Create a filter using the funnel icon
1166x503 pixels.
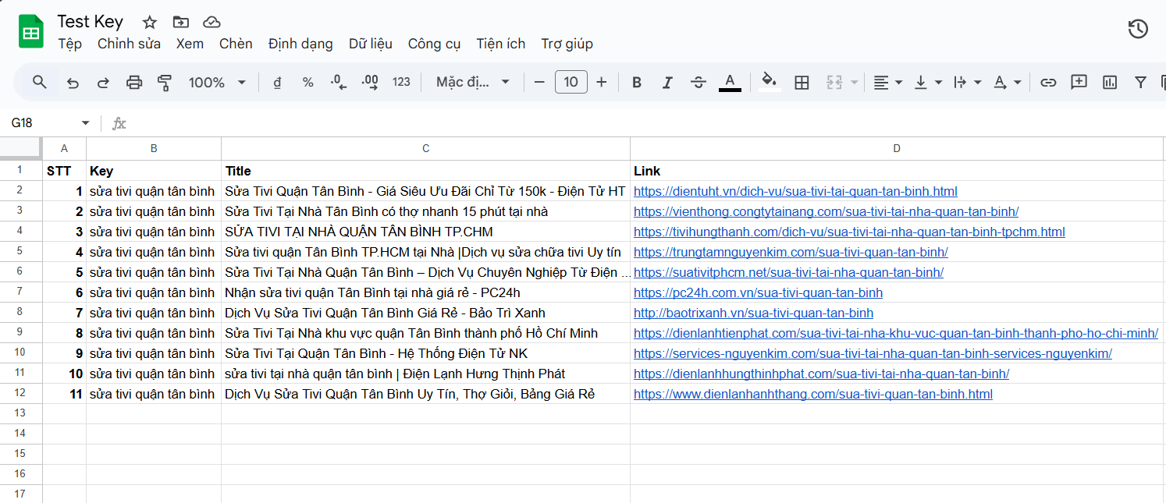point(1140,81)
